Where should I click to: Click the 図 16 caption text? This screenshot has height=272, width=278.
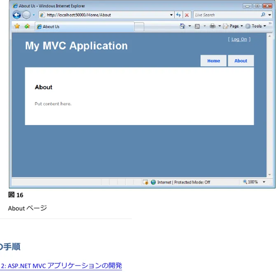(x=16, y=195)
